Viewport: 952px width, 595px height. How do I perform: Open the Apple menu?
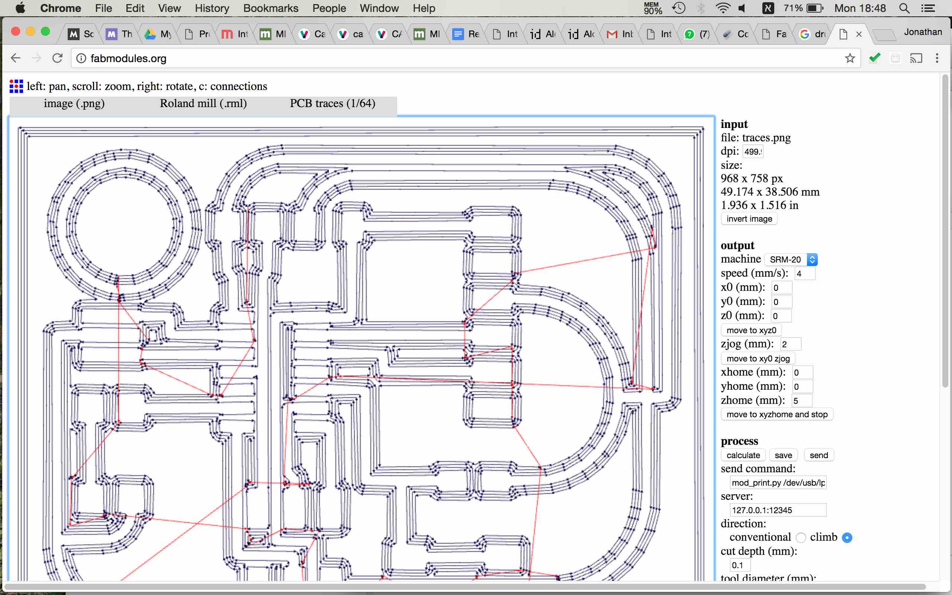[20, 8]
